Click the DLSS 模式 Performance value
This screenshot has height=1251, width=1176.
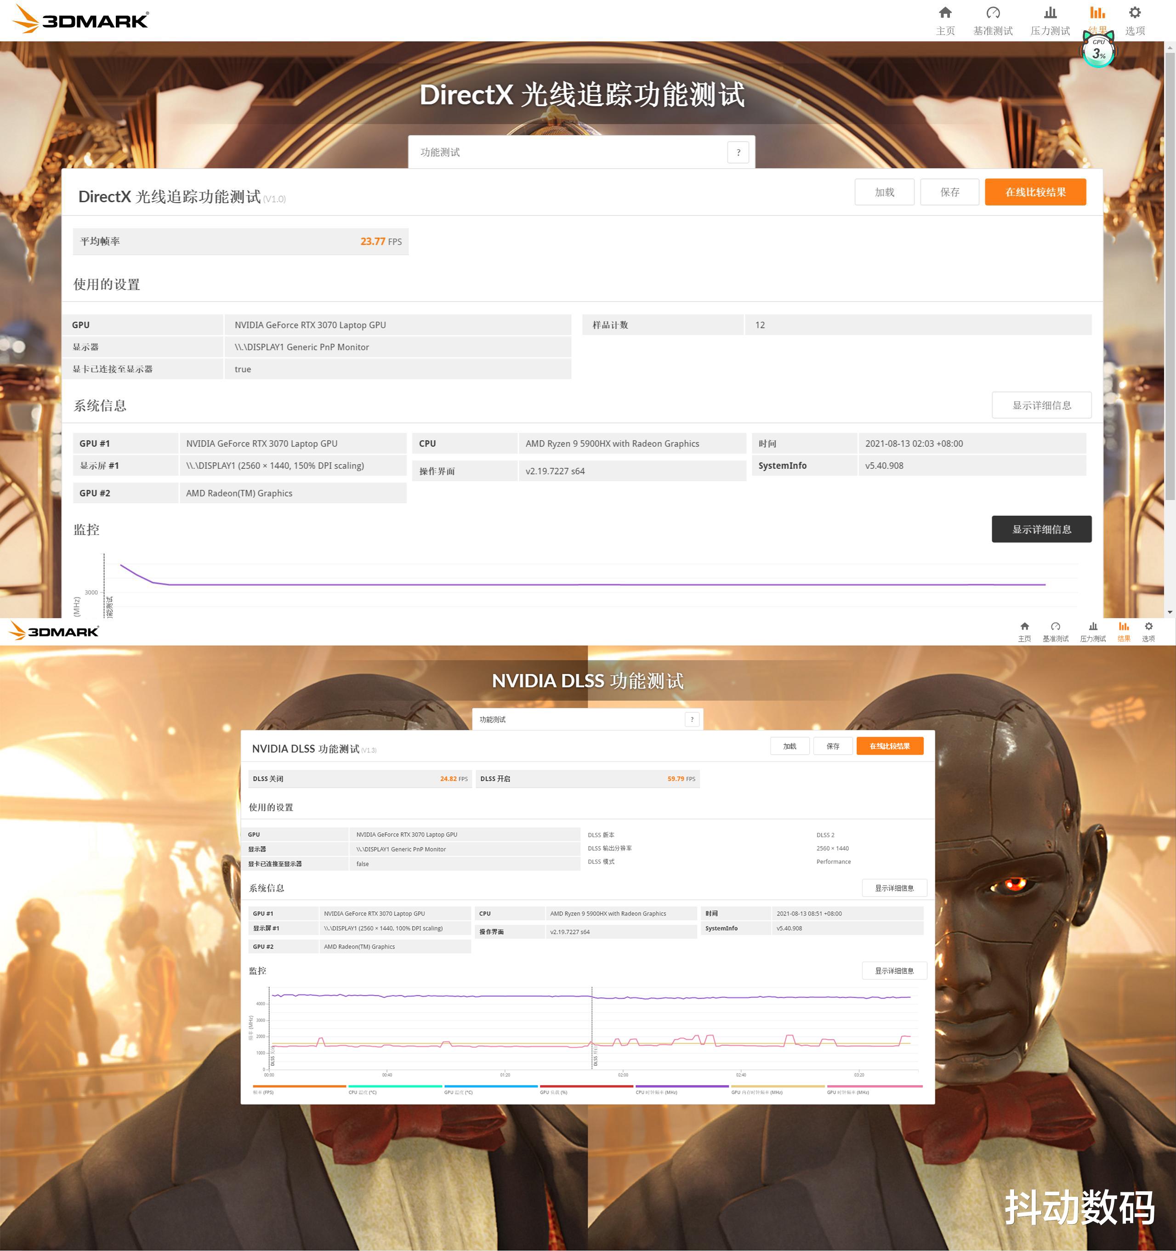tap(833, 861)
